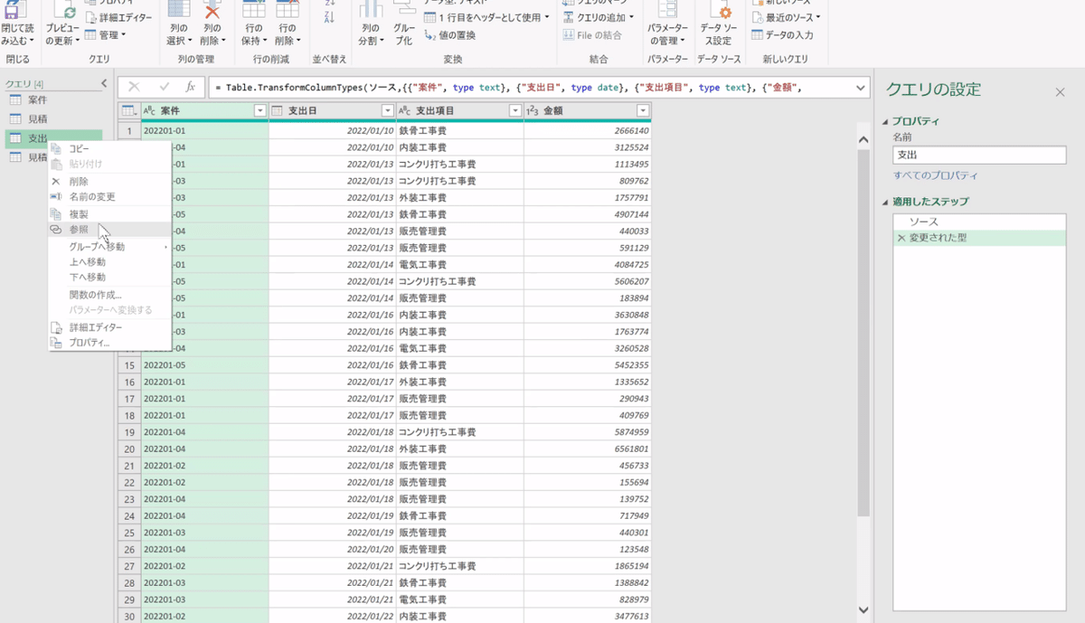Collapse the プロパティ section triangle
This screenshot has height=623, width=1085.
(x=885, y=121)
